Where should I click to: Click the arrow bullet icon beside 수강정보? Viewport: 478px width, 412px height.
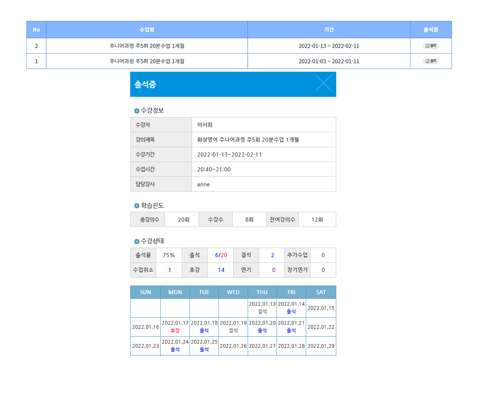137,111
